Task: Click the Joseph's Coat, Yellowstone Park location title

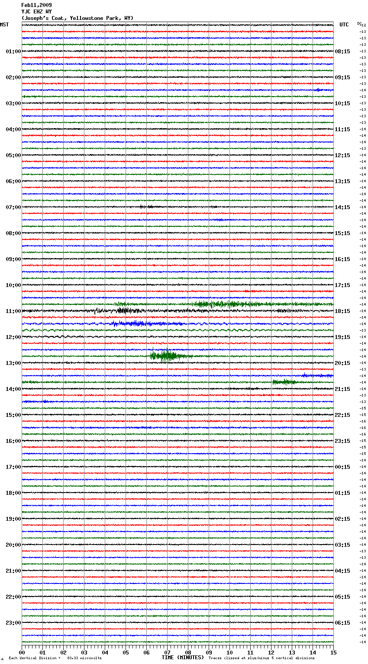Action: click(77, 18)
